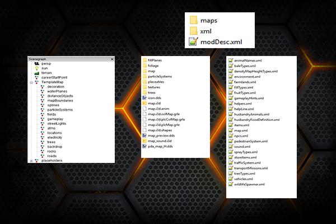Screen dimensions: 336x224
Task: Select the textures folder icon
Action: point(144,87)
